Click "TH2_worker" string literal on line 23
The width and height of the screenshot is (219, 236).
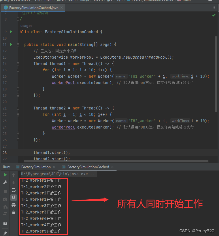click(x=142, y=121)
